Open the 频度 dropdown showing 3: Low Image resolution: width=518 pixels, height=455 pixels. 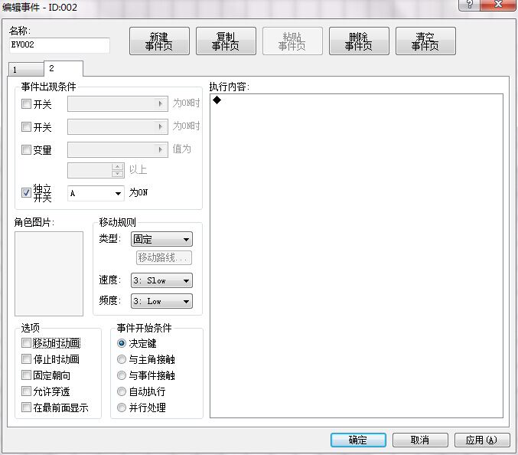pos(161,301)
